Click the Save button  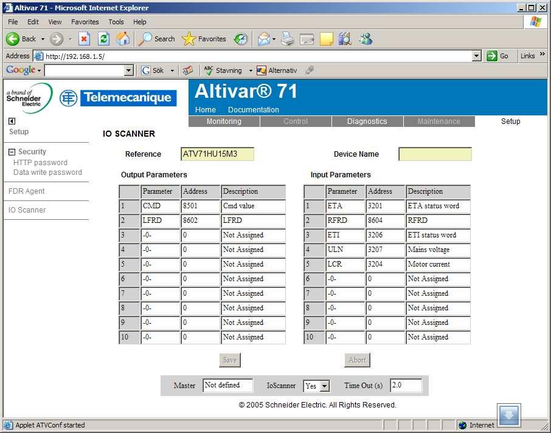230,360
